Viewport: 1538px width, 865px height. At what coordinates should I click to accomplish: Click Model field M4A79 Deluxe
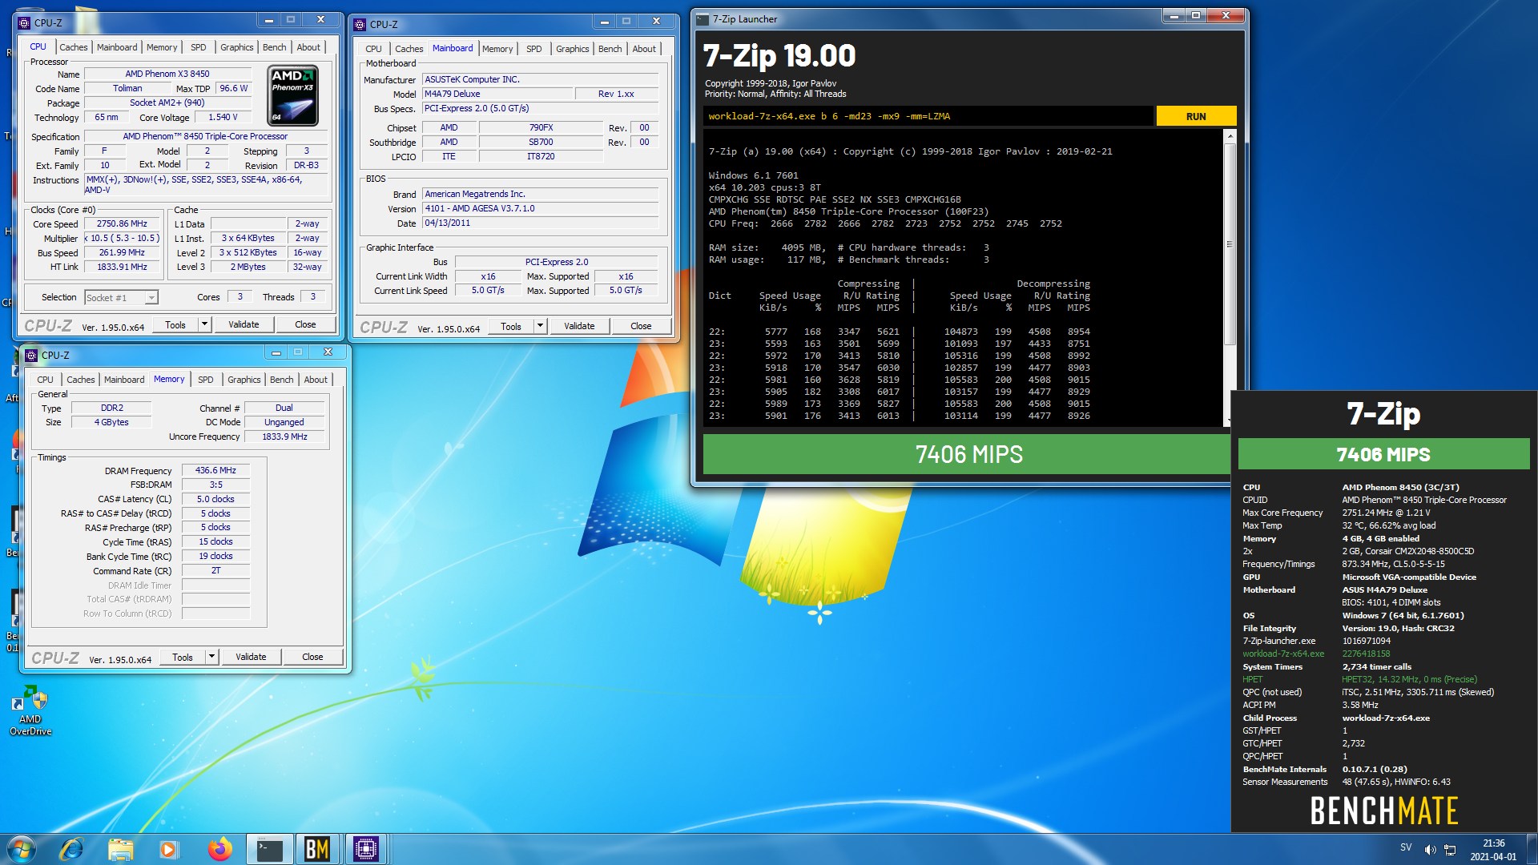pyautogui.click(x=497, y=94)
